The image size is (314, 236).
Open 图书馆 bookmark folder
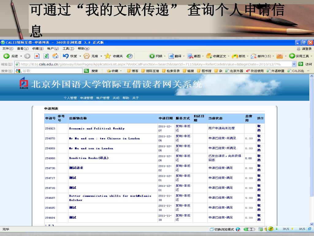[205, 71]
